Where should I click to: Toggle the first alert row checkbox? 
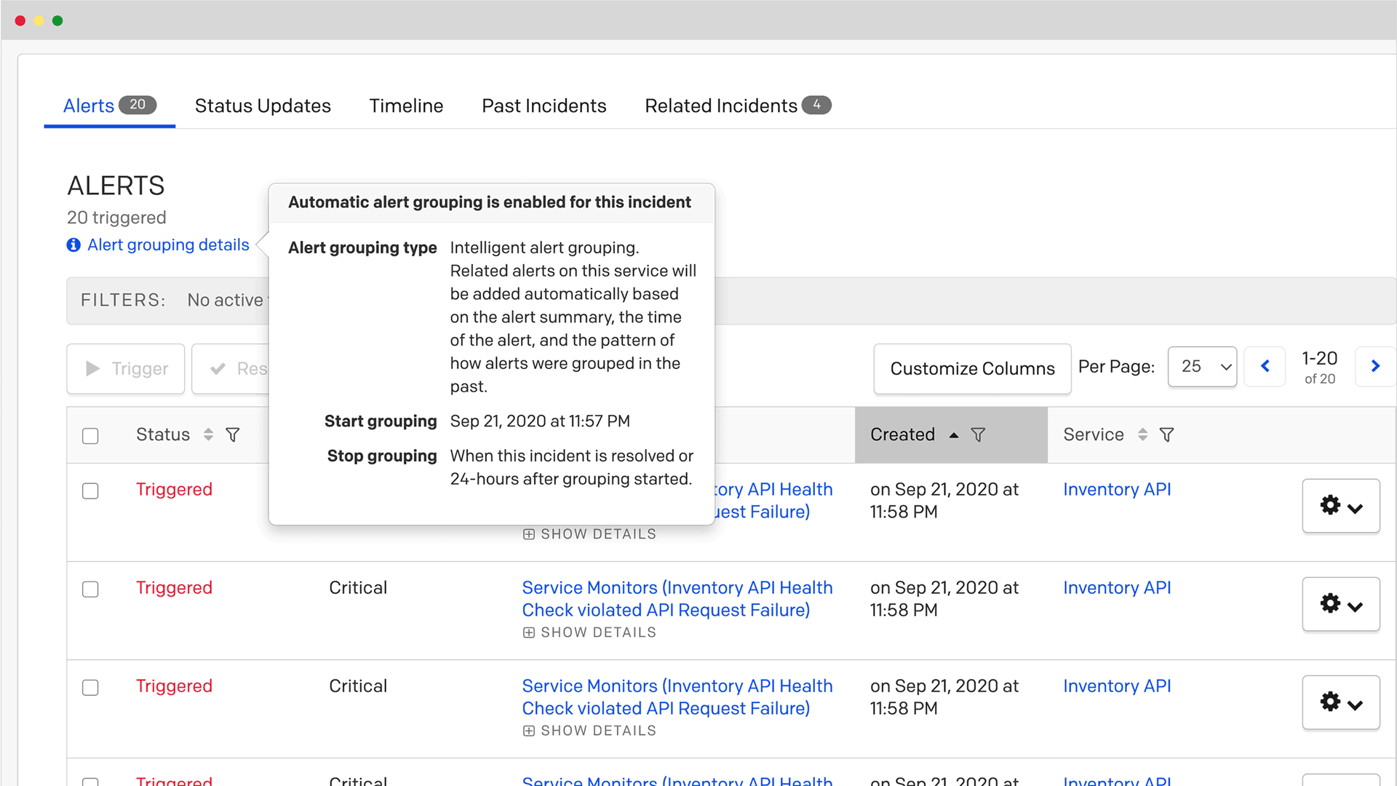coord(90,490)
